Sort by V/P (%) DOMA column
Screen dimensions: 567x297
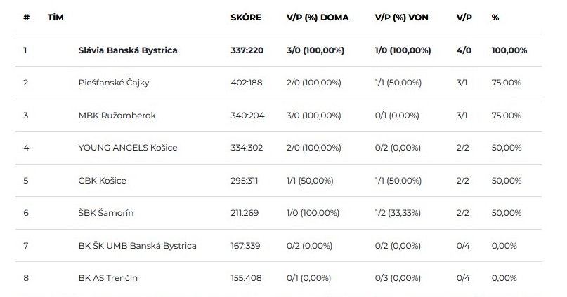coord(318,18)
